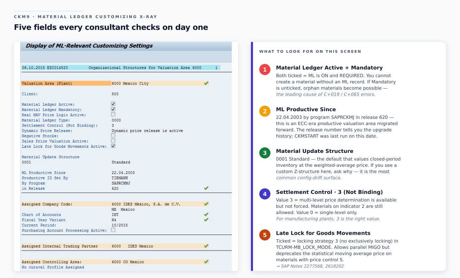The height and width of the screenshot is (278, 460).
Task: Click the 'No cur&val Profile Assigned' text
Action: coord(53,267)
